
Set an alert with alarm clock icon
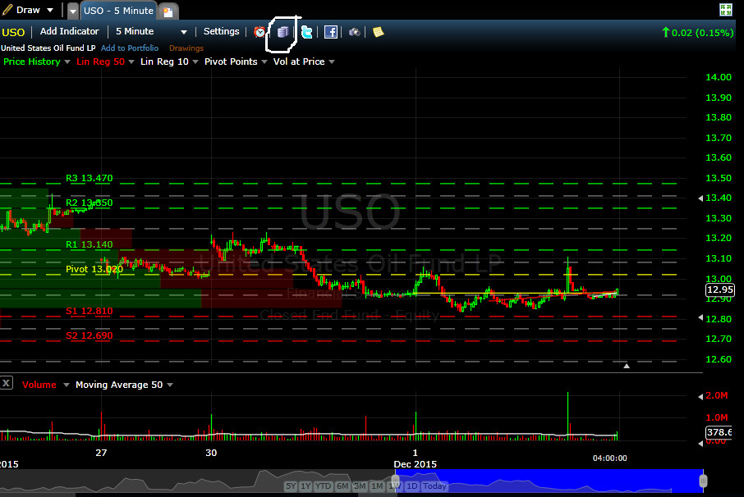tap(259, 32)
